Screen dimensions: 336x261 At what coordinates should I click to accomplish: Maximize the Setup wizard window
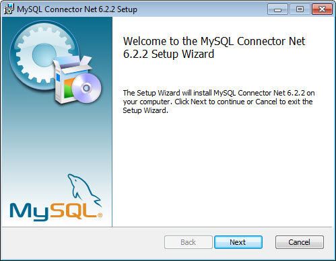pyautogui.click(x=300, y=9)
